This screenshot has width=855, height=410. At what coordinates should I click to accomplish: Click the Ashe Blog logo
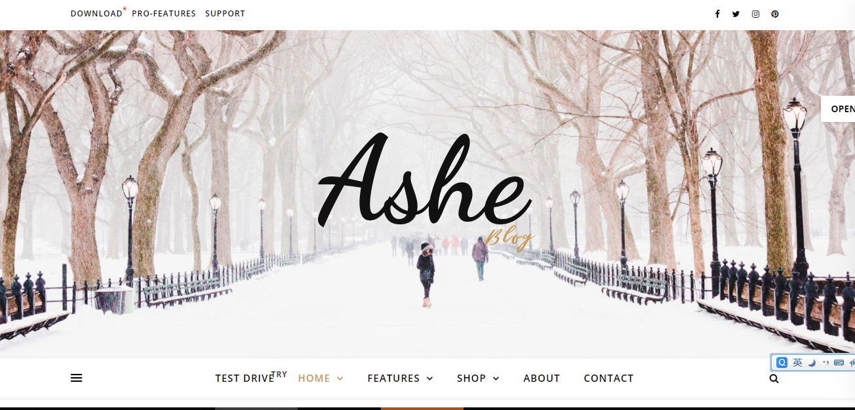tap(426, 190)
